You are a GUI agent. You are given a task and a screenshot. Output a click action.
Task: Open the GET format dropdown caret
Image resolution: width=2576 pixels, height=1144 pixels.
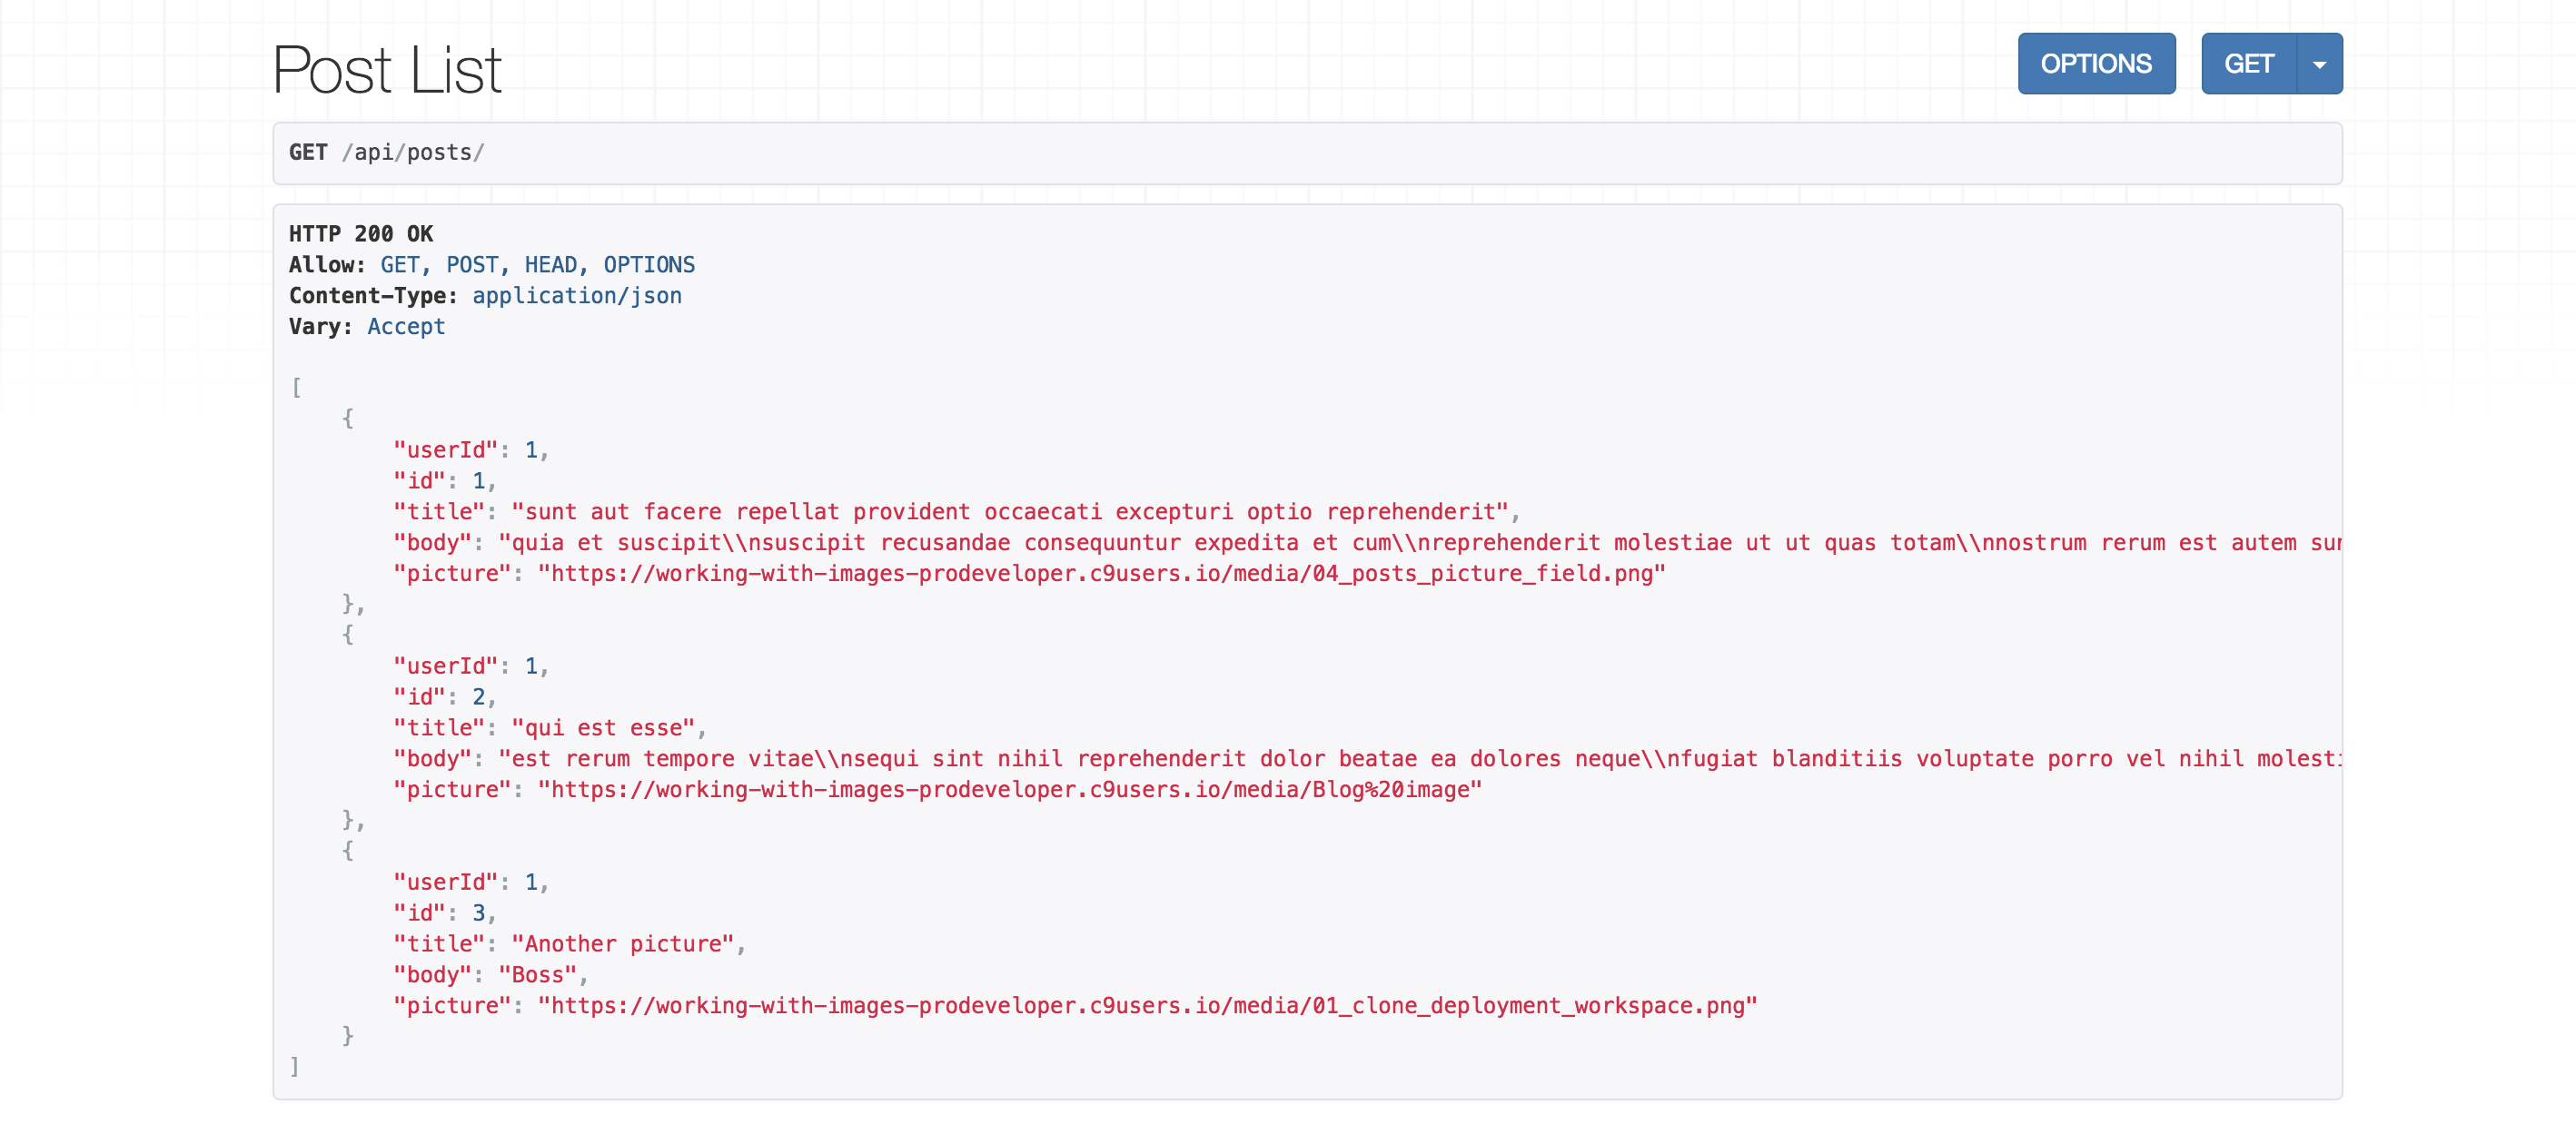click(x=2319, y=63)
